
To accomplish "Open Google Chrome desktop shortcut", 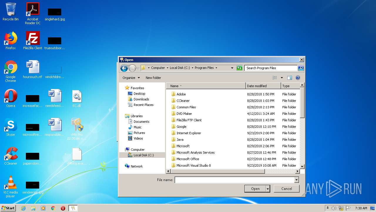I will [11, 71].
